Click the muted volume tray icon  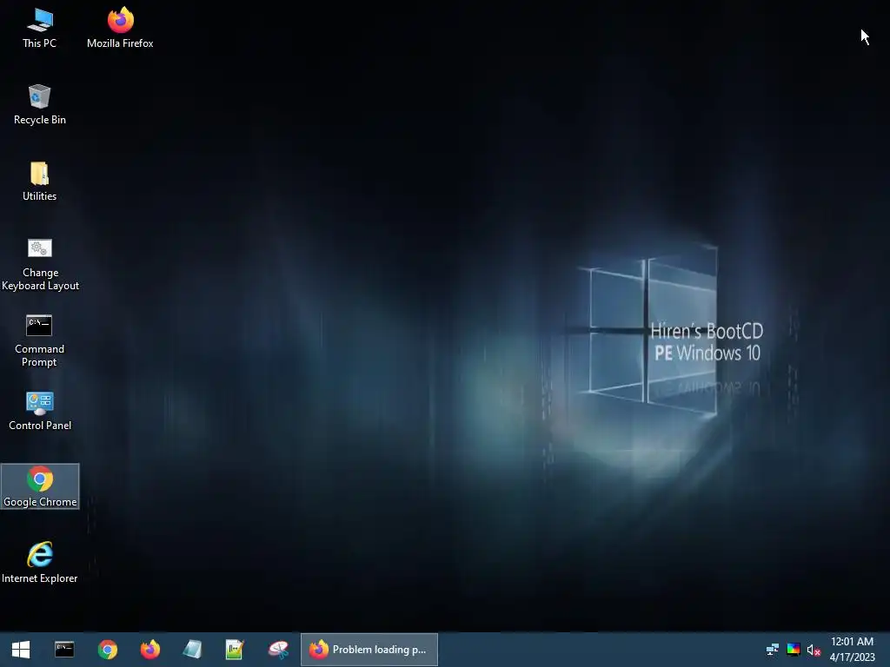point(814,650)
